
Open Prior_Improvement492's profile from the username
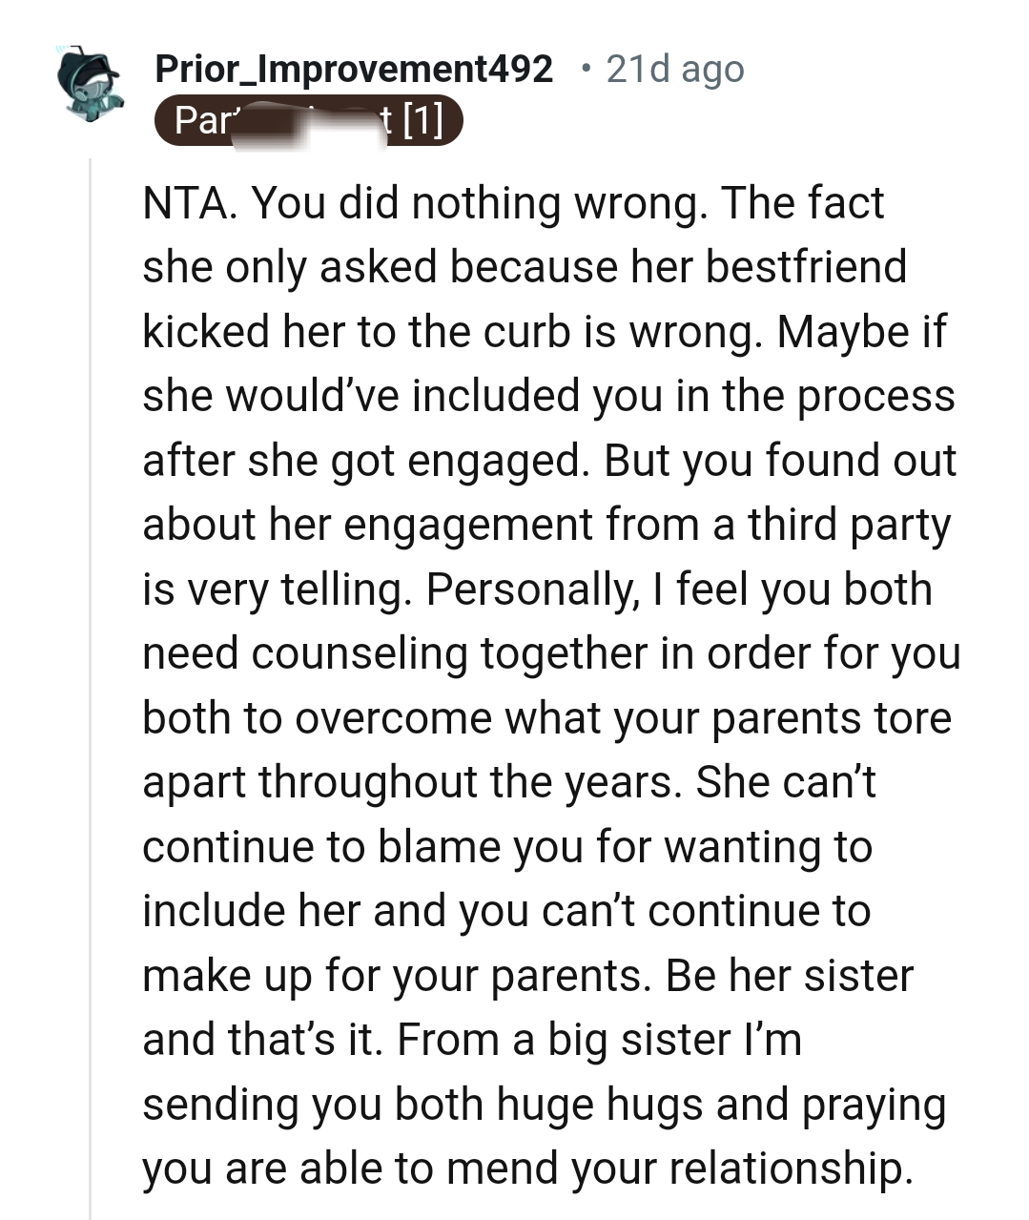tap(353, 68)
